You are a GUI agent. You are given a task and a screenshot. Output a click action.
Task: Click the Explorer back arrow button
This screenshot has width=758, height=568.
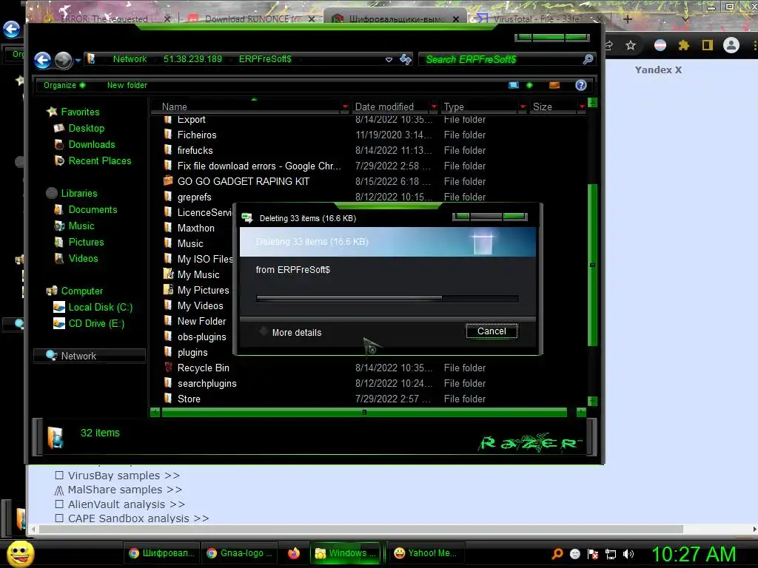pyautogui.click(x=42, y=61)
